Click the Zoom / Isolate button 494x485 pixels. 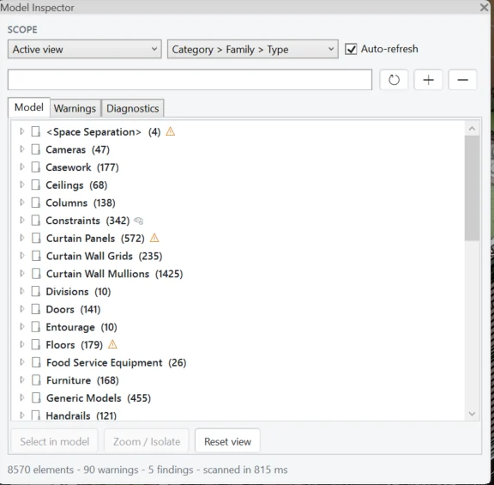(147, 441)
